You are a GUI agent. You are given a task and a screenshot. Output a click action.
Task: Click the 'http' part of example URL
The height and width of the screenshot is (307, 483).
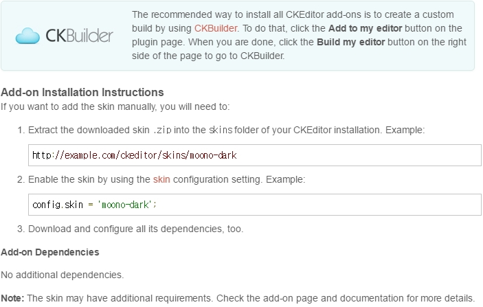(42, 155)
